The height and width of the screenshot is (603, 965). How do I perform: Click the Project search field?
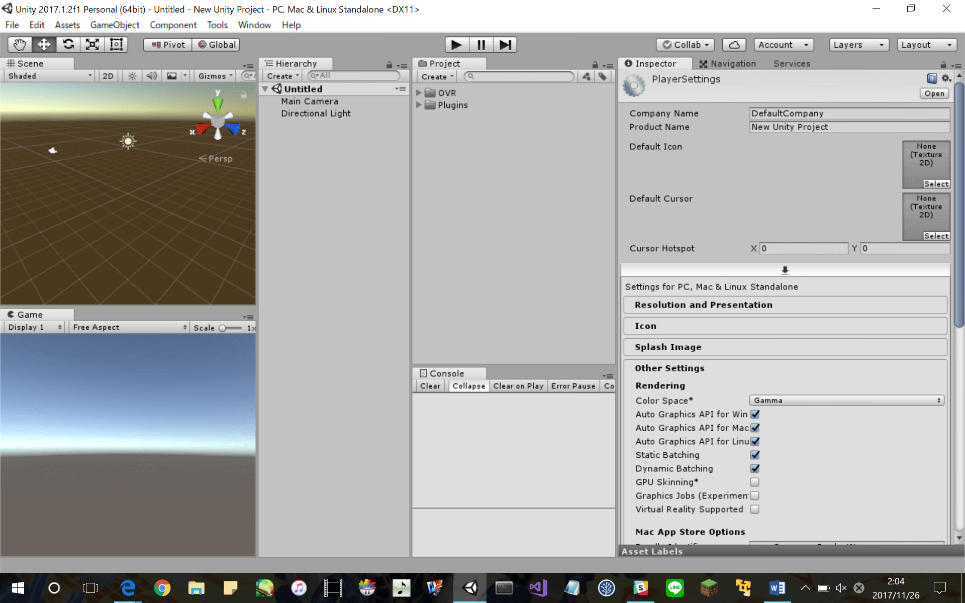pos(519,76)
